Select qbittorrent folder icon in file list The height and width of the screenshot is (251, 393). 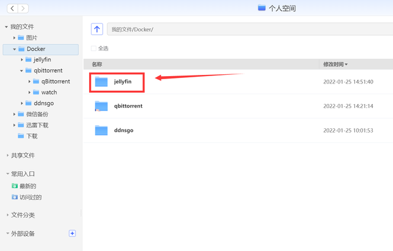(101, 106)
